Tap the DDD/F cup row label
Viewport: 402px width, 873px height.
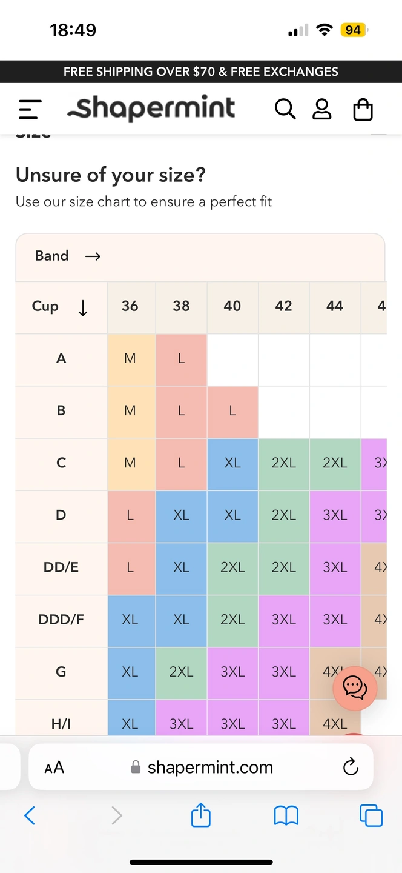61,620
